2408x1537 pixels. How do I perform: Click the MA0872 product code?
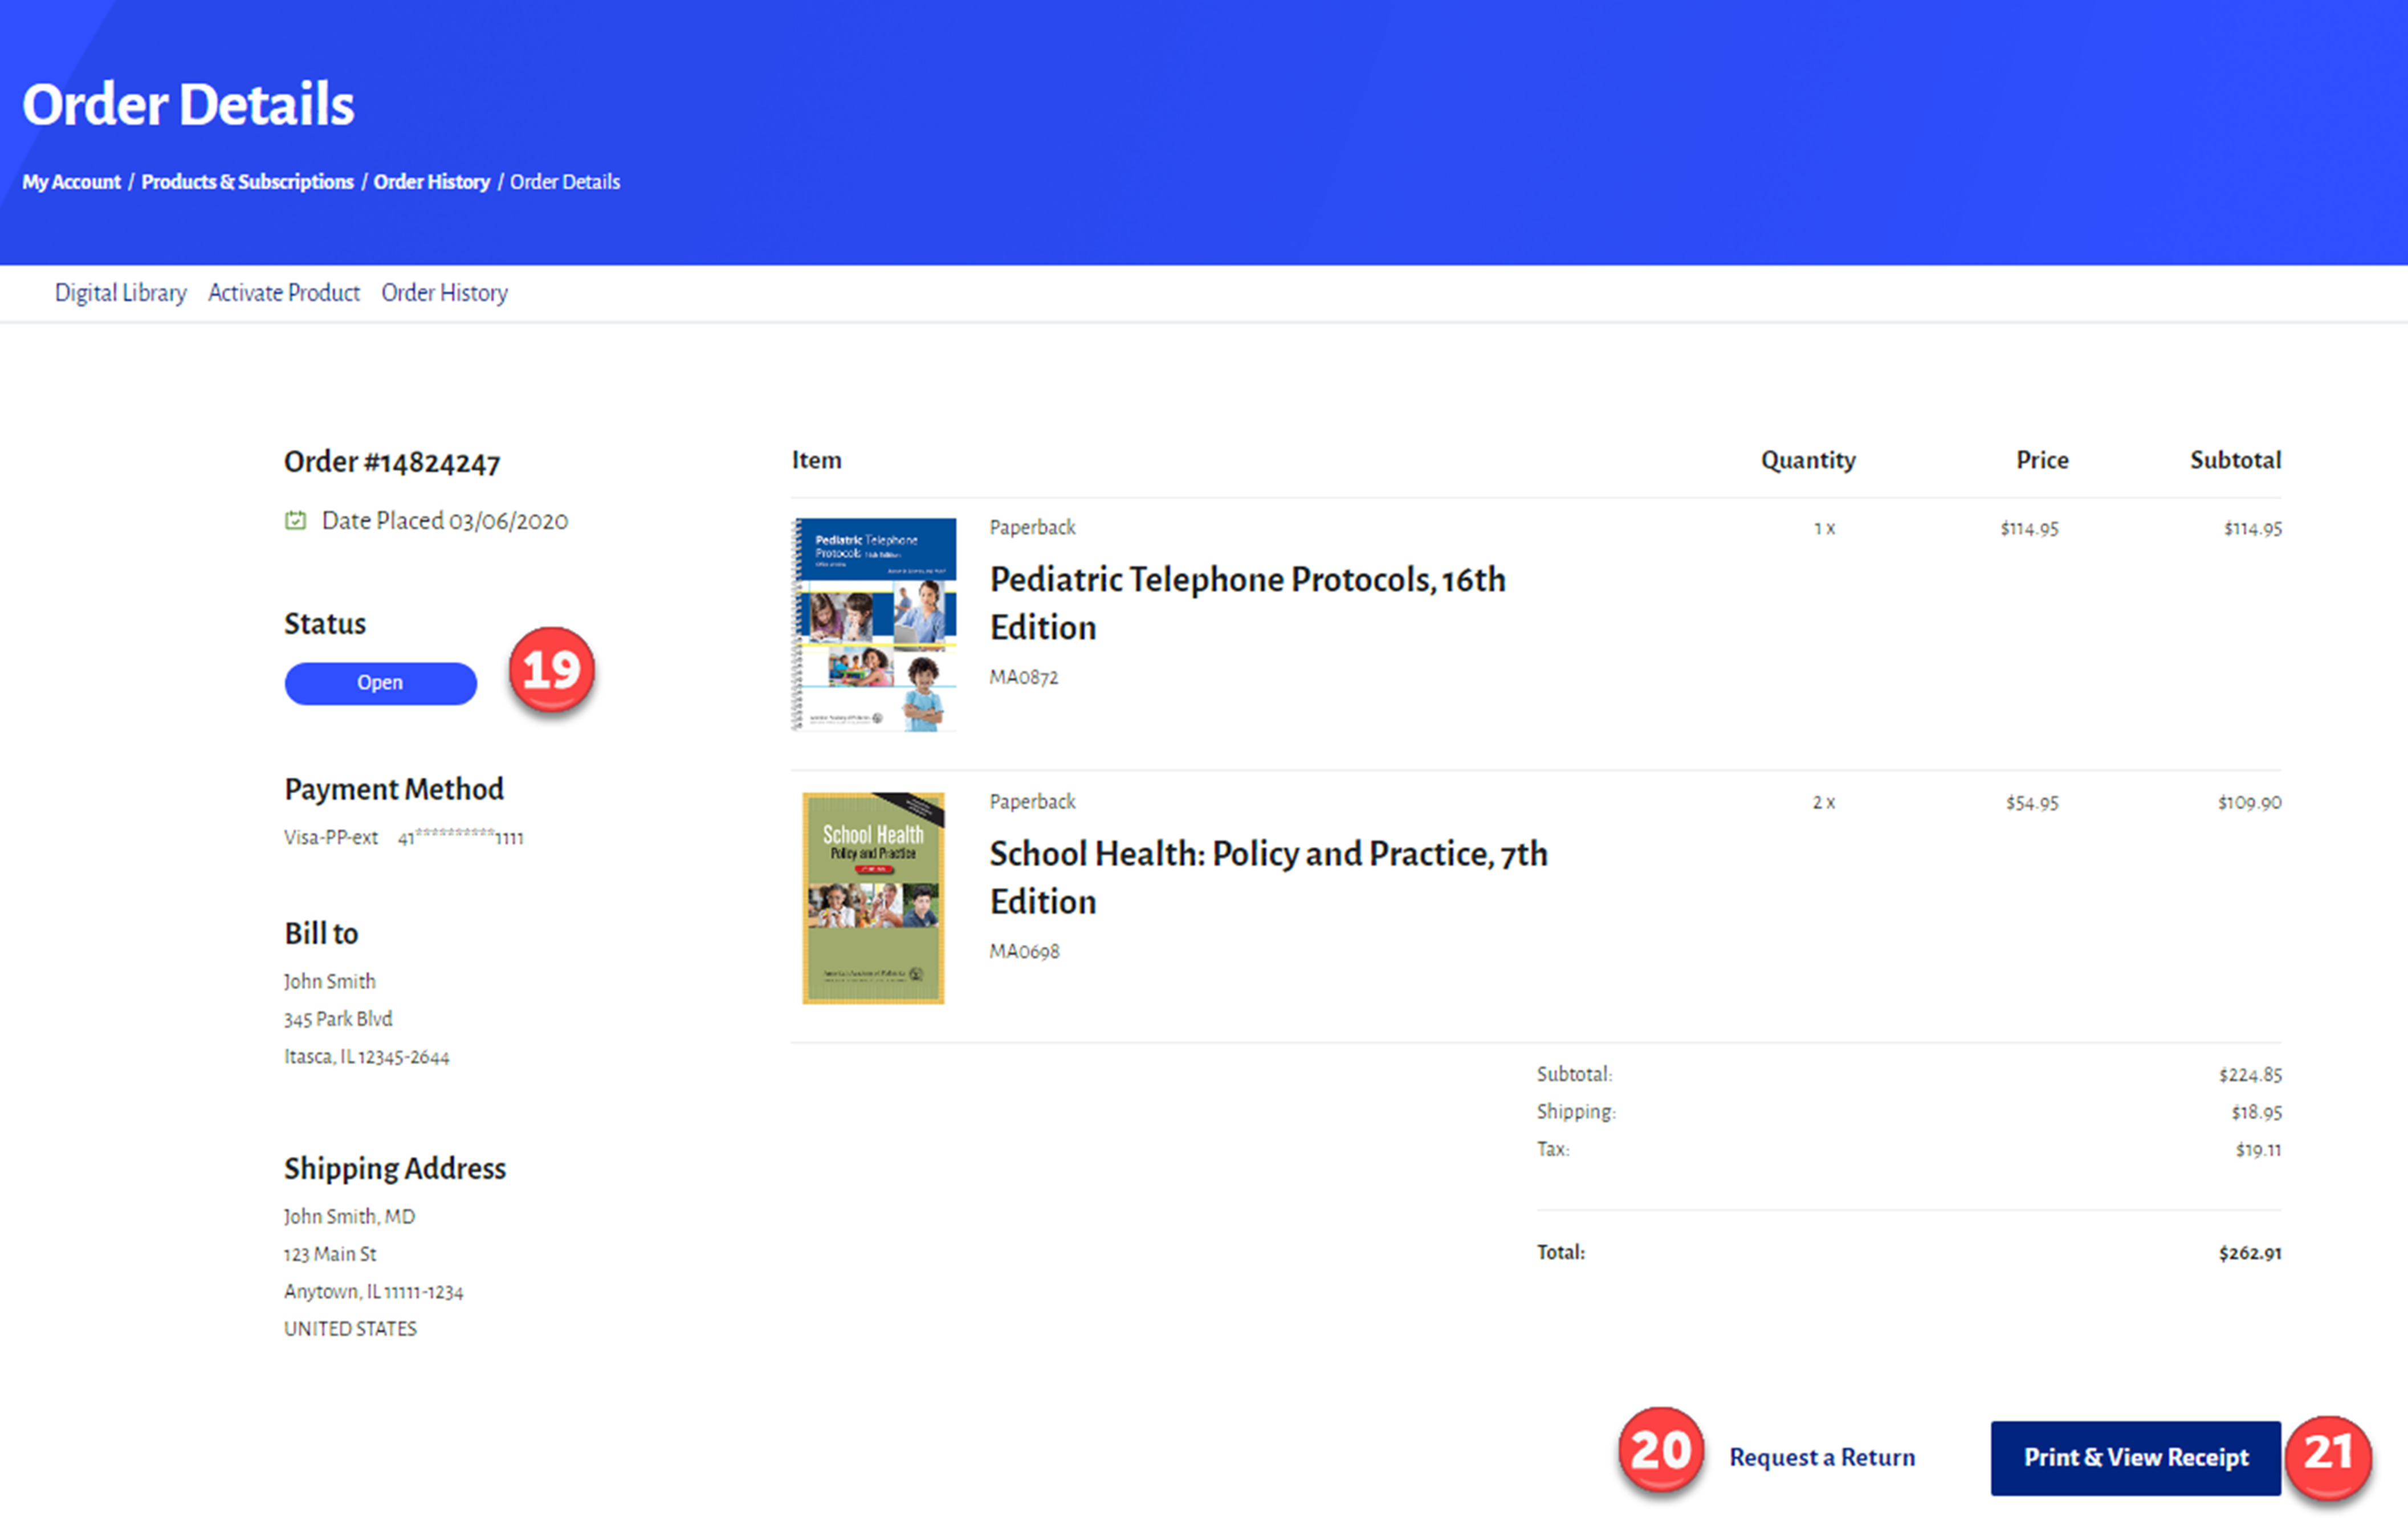1023,677
